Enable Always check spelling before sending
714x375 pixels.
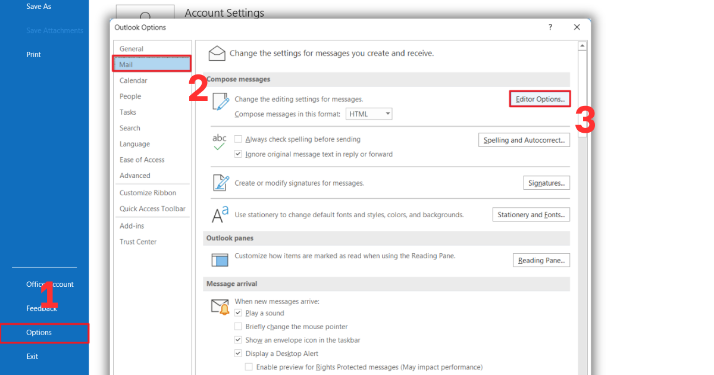click(x=238, y=139)
